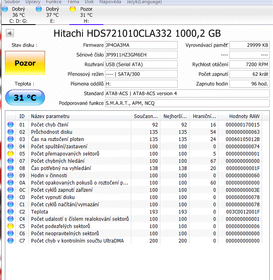Viewport: 273px width, 280px height.
Task: Click the blue status icon for C: D: G:
Action: (x=5, y=9)
